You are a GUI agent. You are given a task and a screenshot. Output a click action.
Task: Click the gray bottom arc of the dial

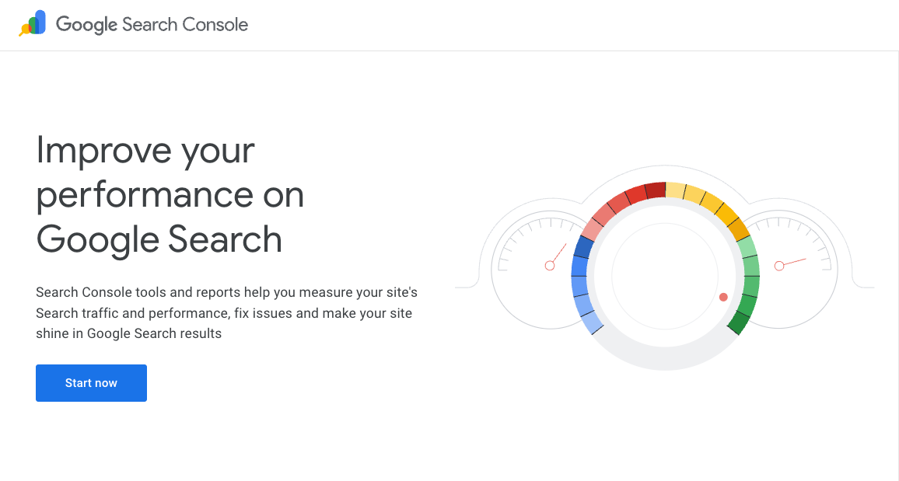665,359
